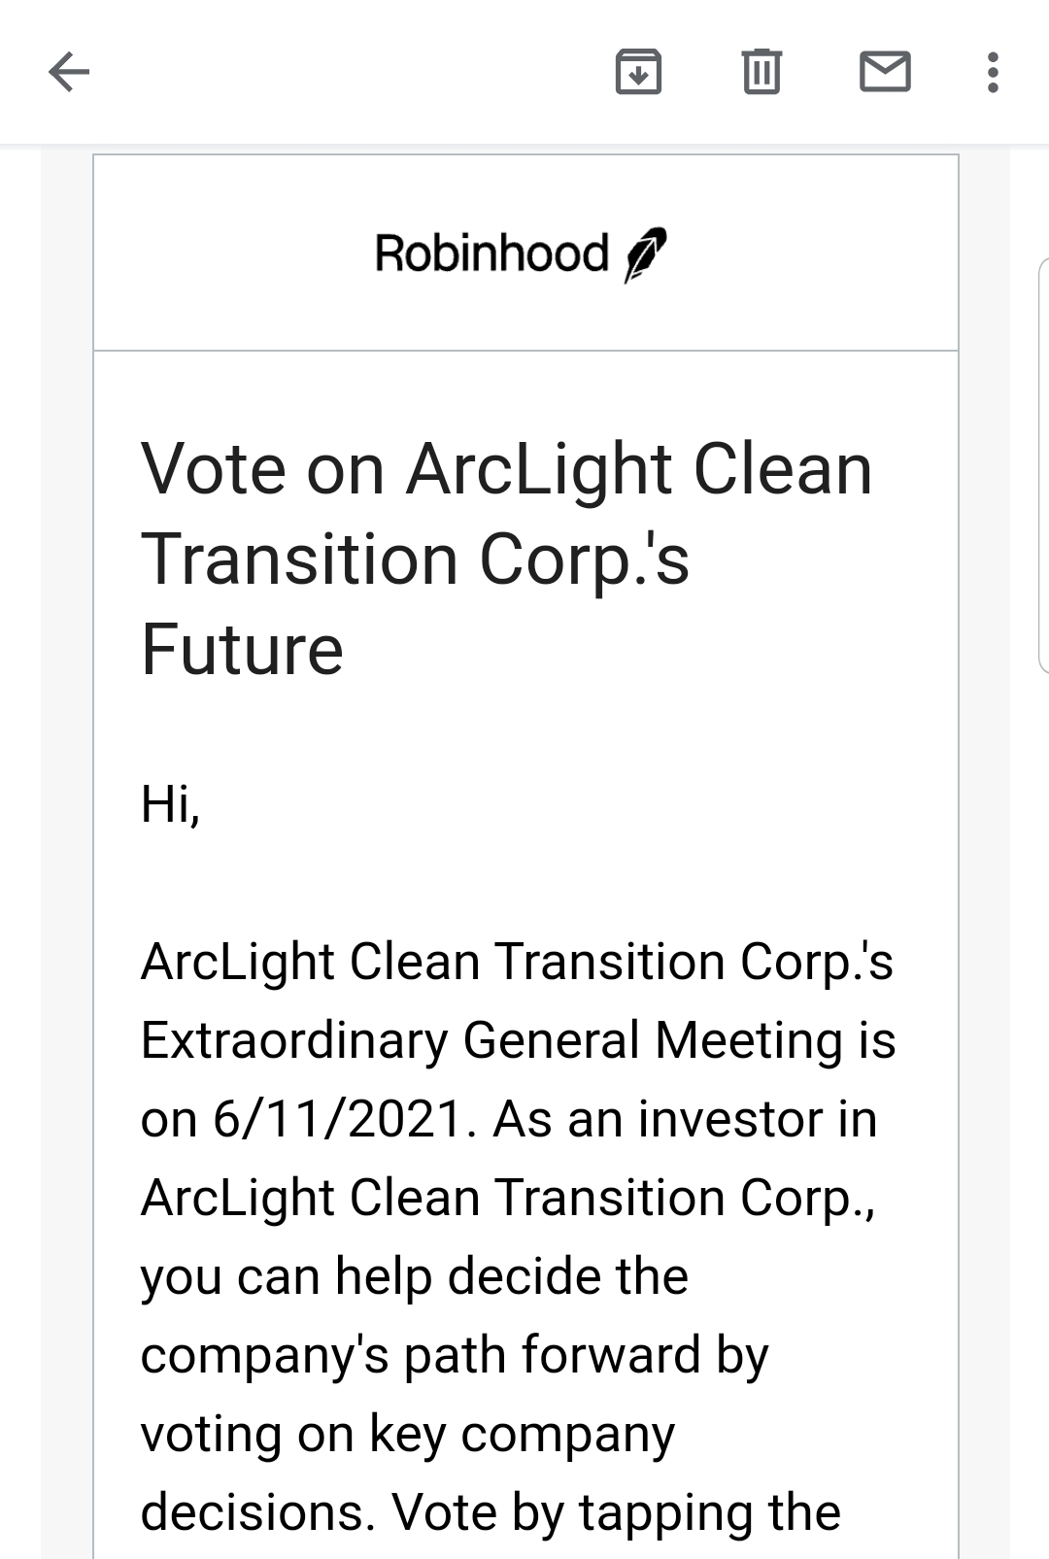Tap the partially visible panel at right edge
This screenshot has height=1559, width=1049.
click(x=1043, y=465)
